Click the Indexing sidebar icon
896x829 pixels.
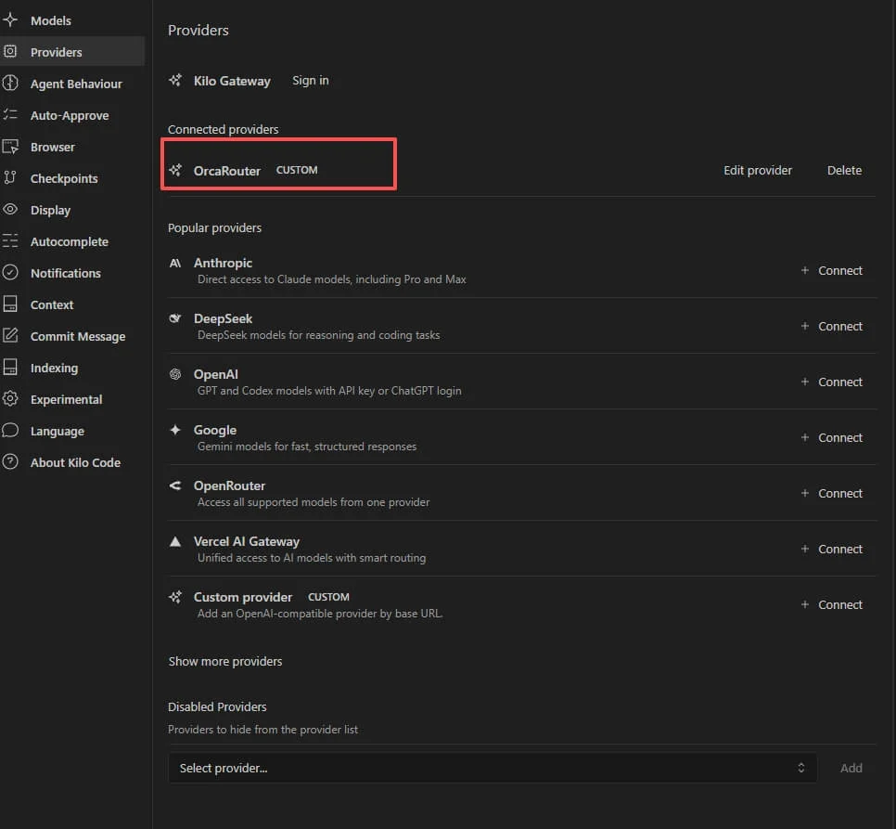tap(10, 367)
